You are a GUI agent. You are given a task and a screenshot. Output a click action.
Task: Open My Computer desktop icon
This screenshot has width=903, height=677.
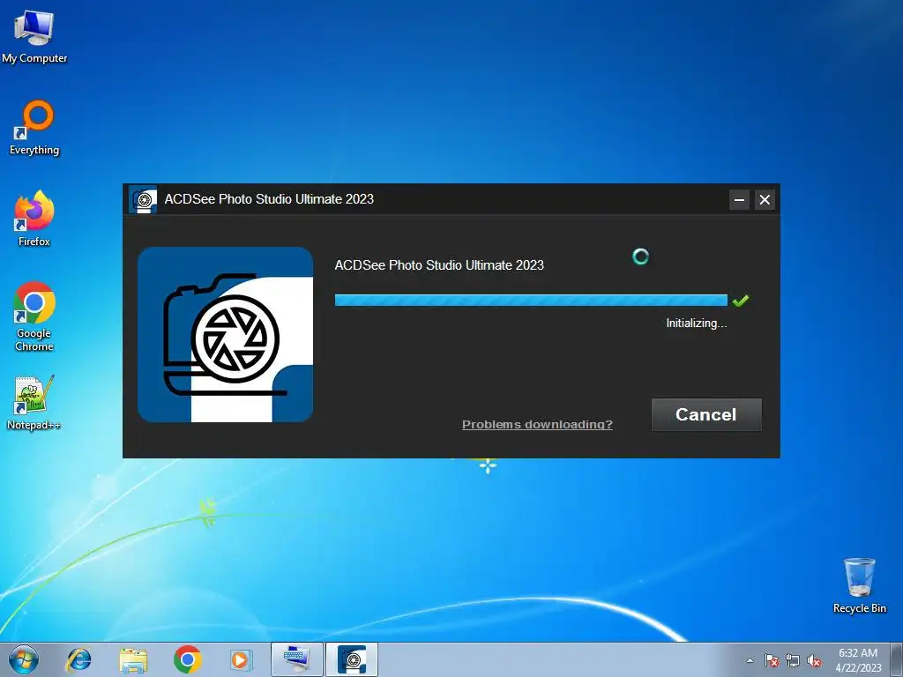click(x=34, y=36)
